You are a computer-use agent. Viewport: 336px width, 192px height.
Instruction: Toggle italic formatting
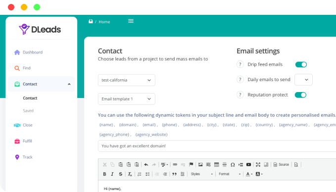[x=112, y=174]
